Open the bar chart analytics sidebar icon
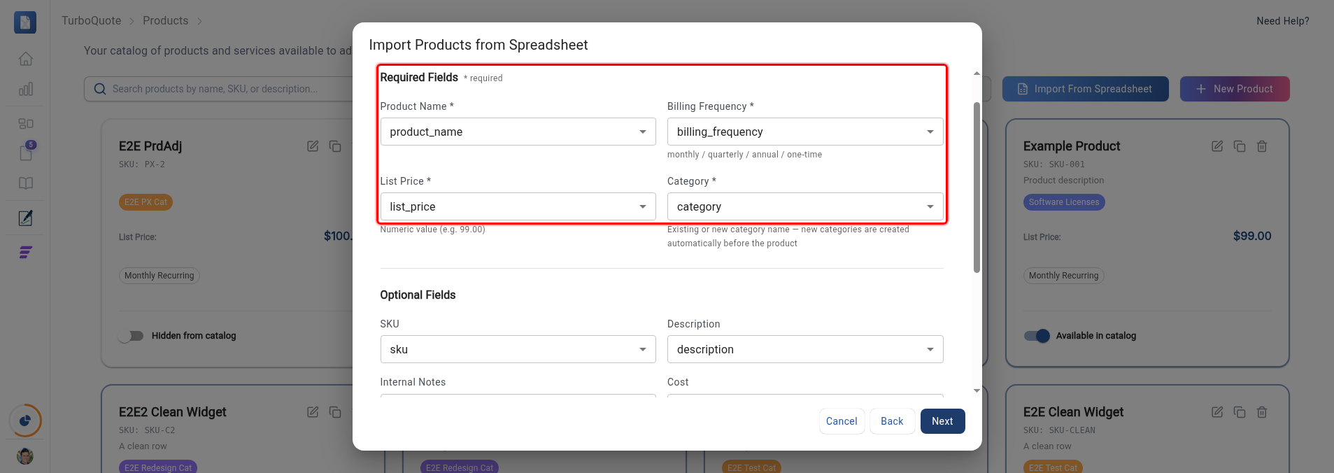This screenshot has height=473, width=1334. coord(26,89)
